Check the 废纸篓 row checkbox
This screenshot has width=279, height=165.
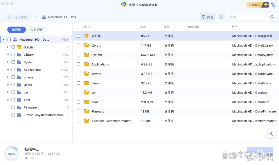click(x=78, y=36)
